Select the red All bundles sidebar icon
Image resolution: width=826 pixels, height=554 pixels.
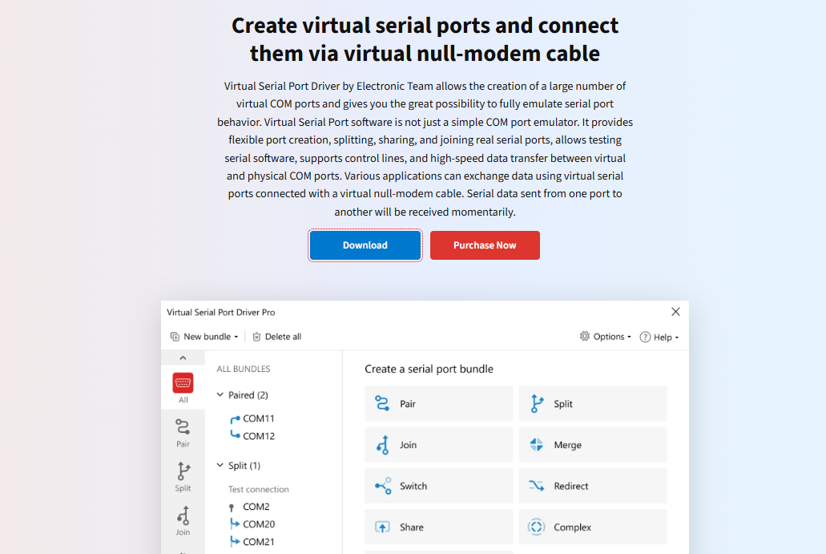tap(183, 383)
